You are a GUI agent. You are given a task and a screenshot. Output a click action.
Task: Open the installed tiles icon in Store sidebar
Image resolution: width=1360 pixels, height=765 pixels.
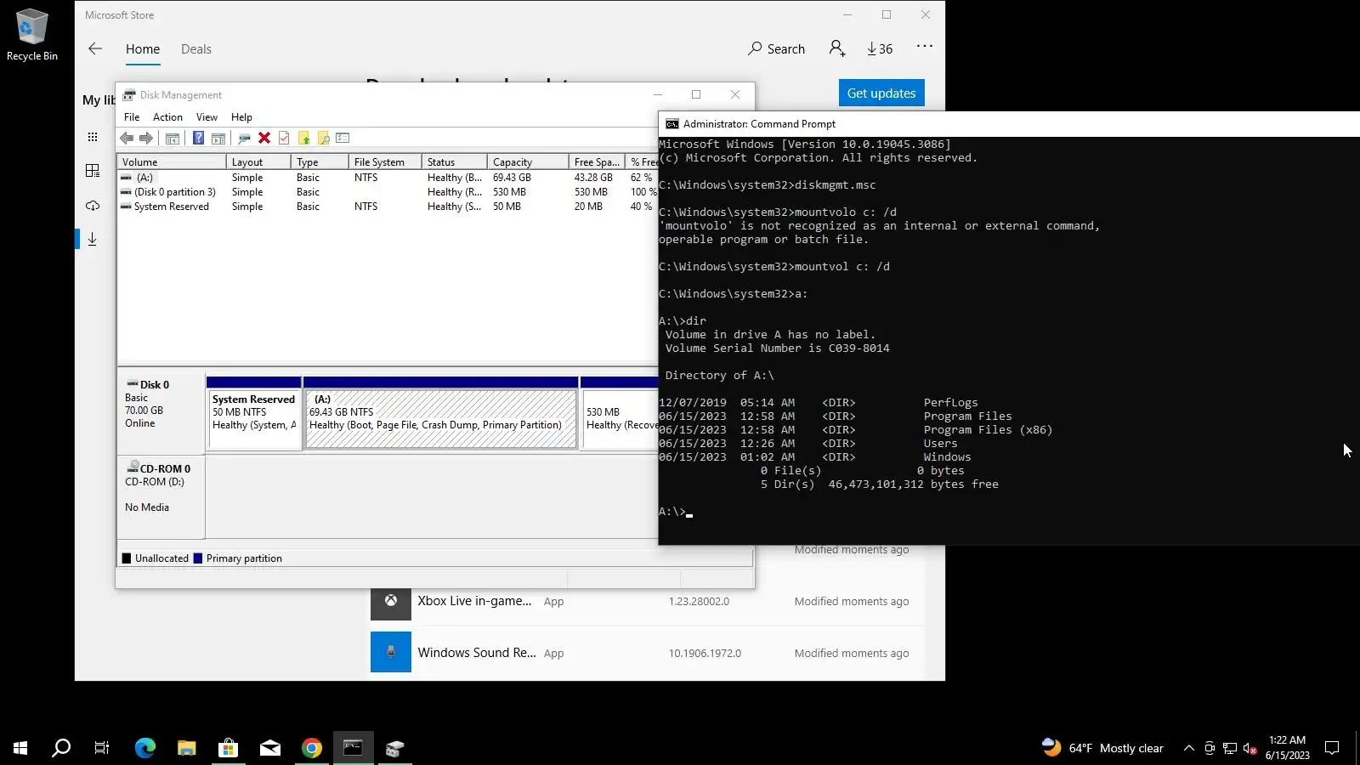click(93, 171)
